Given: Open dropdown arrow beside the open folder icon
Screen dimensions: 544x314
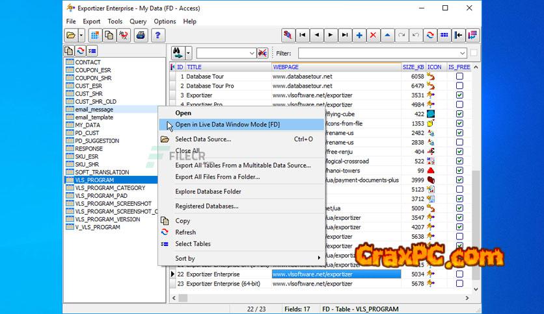Looking at the screenshot, I should point(81,35).
